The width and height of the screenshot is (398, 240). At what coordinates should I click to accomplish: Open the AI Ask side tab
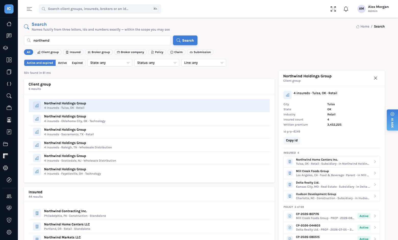(392, 120)
